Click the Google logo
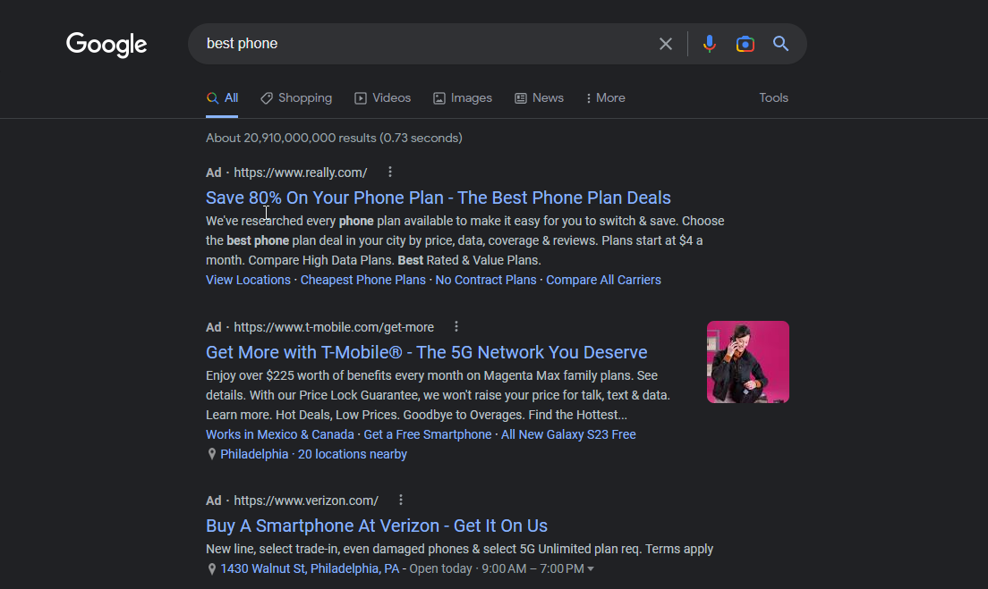 pyautogui.click(x=106, y=44)
